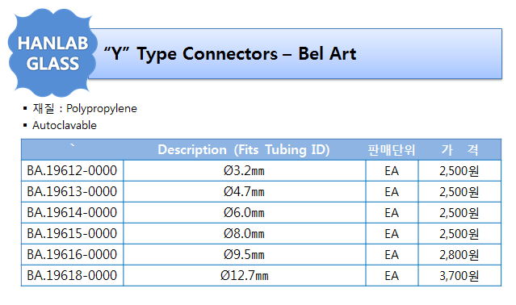Click the HANLAB GLASS badge logo
The image size is (516, 305).
52,53
